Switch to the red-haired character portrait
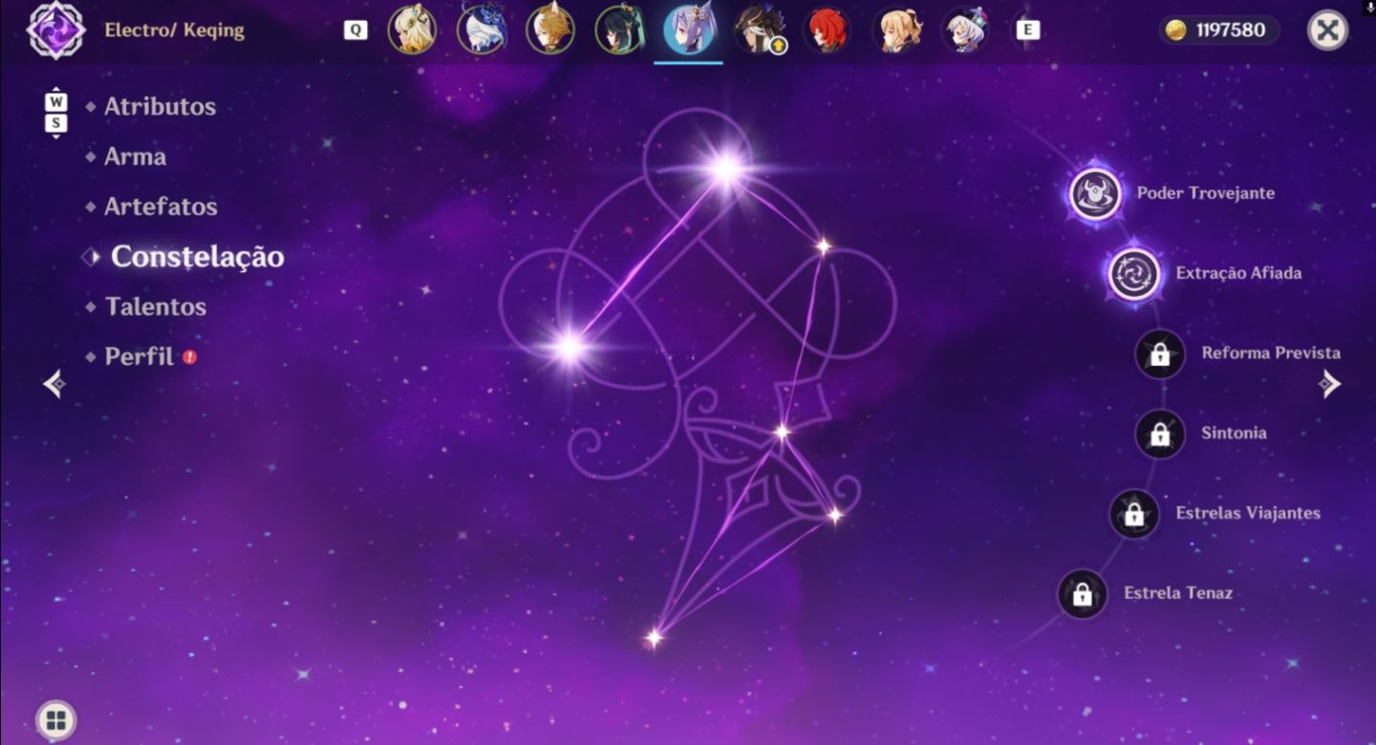The height and width of the screenshot is (745, 1376). 826,30
